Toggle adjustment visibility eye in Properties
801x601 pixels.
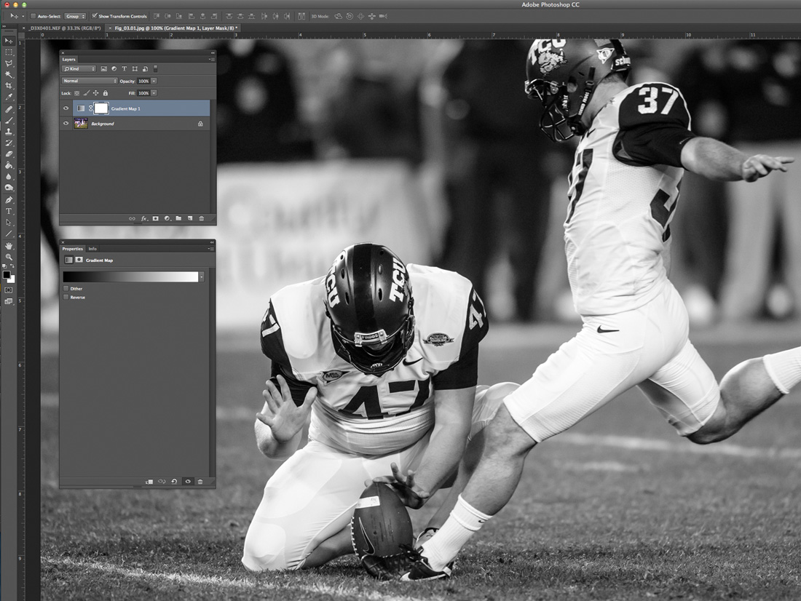click(x=187, y=482)
